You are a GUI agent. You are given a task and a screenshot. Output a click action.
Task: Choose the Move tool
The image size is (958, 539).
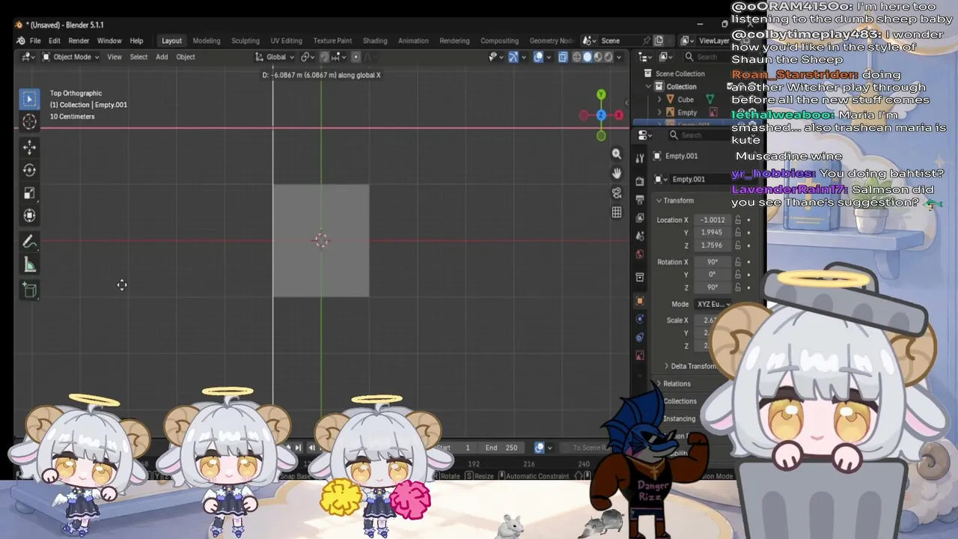29,147
